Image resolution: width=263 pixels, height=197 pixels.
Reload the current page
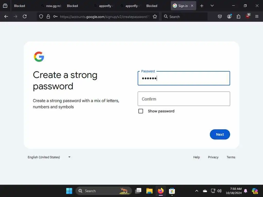pos(25,16)
